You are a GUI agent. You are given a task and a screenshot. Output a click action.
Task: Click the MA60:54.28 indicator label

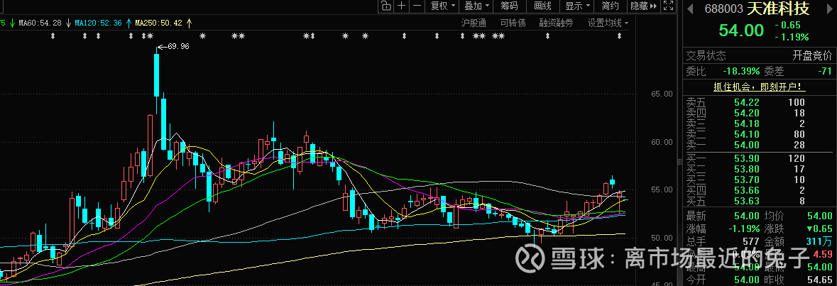point(40,23)
